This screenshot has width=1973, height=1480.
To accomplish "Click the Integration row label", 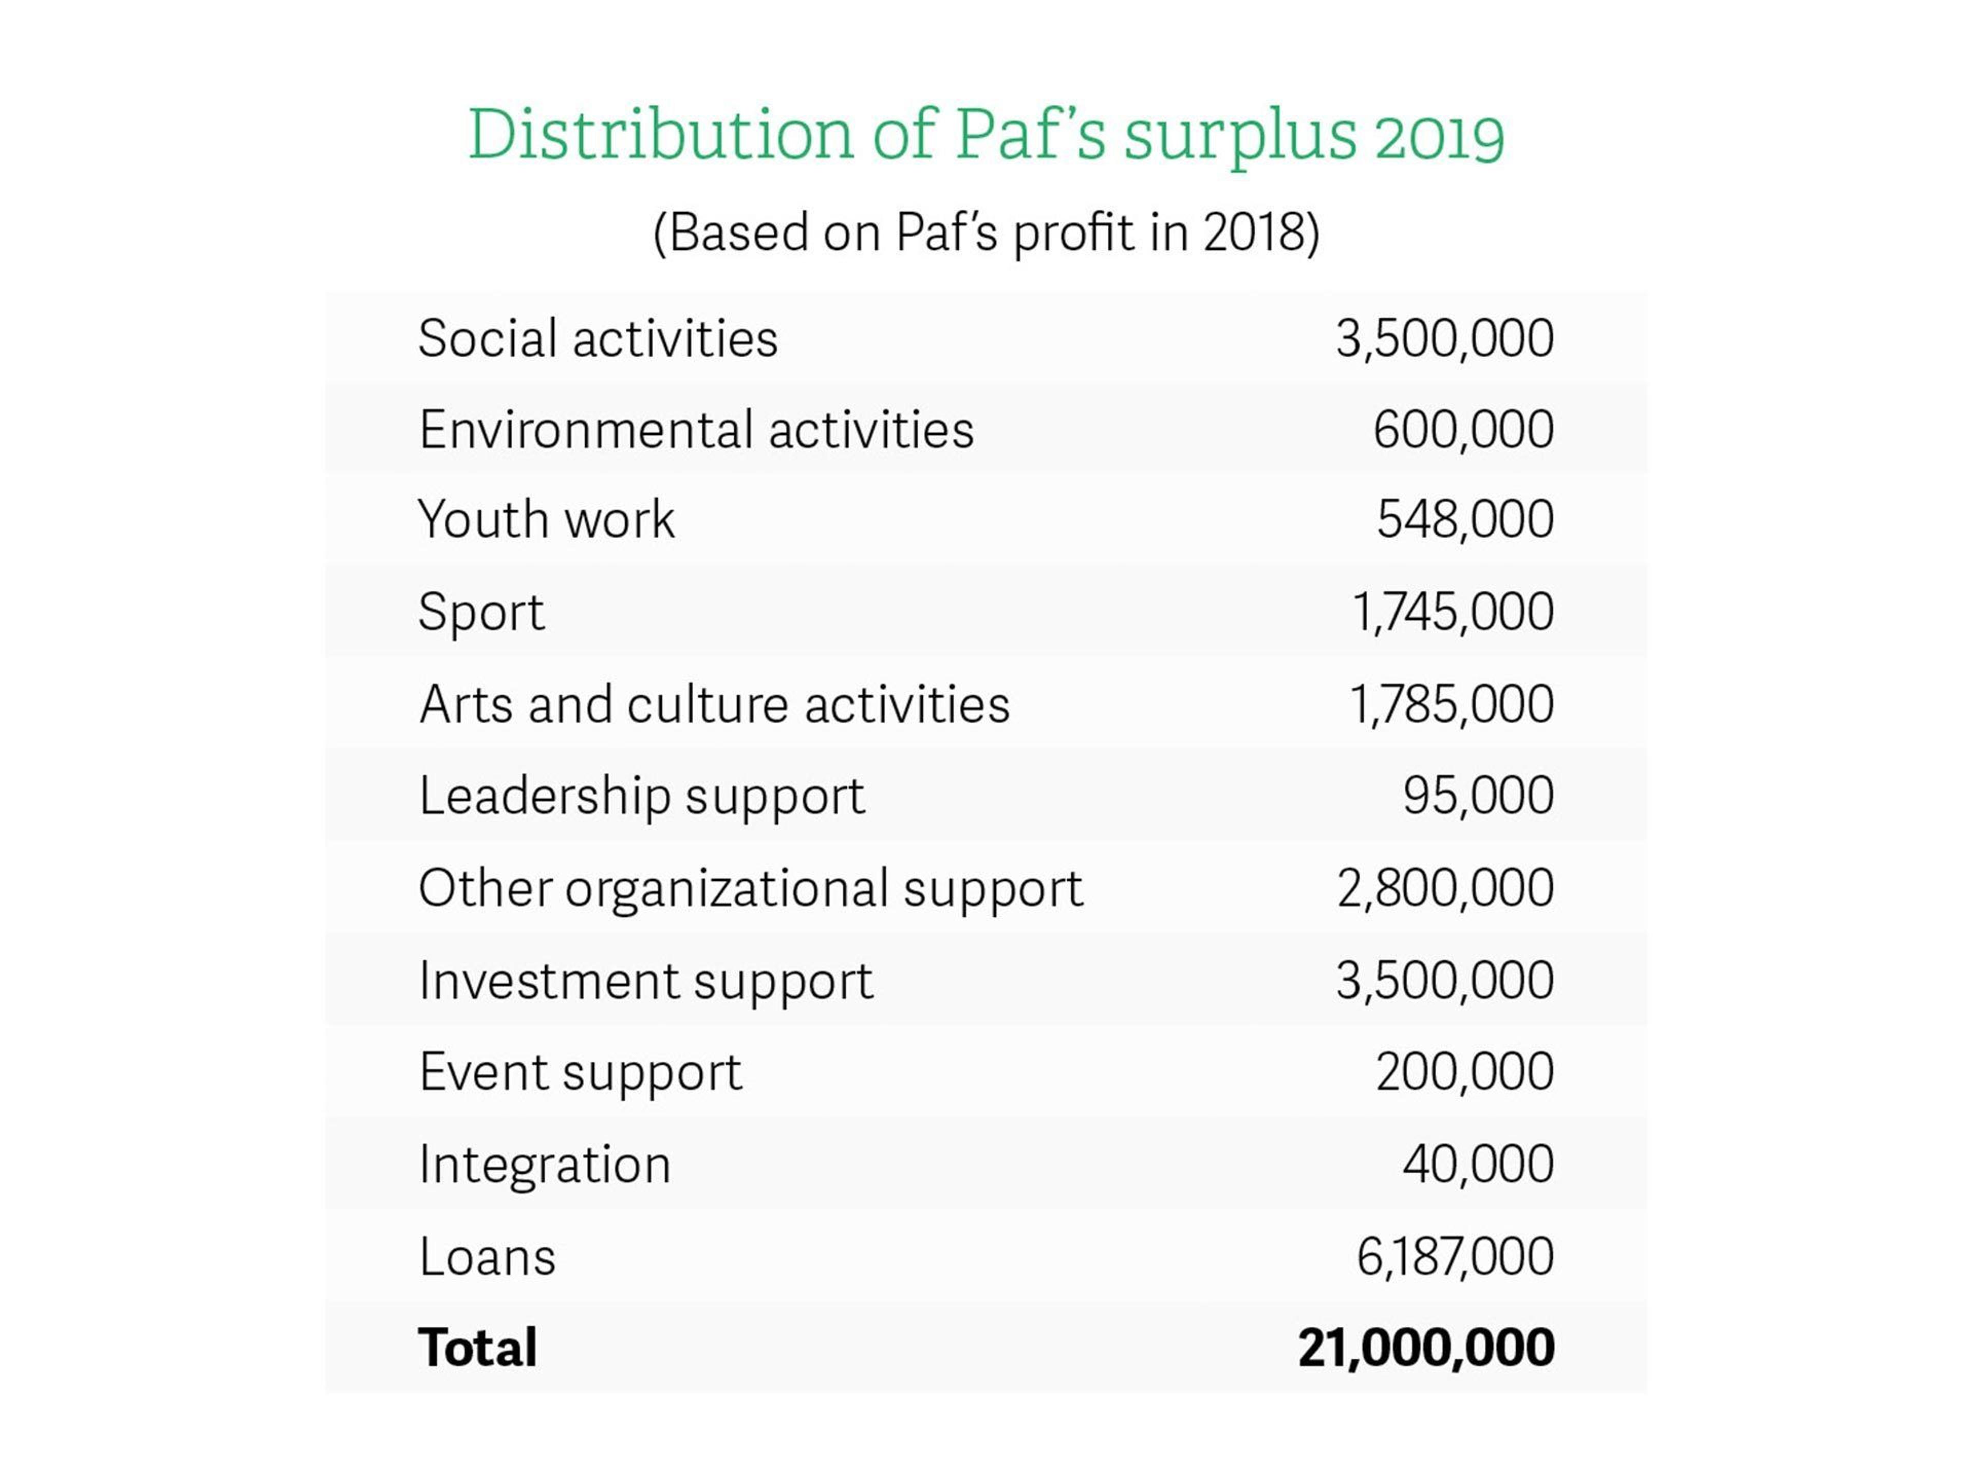I will pyautogui.click(x=544, y=1166).
